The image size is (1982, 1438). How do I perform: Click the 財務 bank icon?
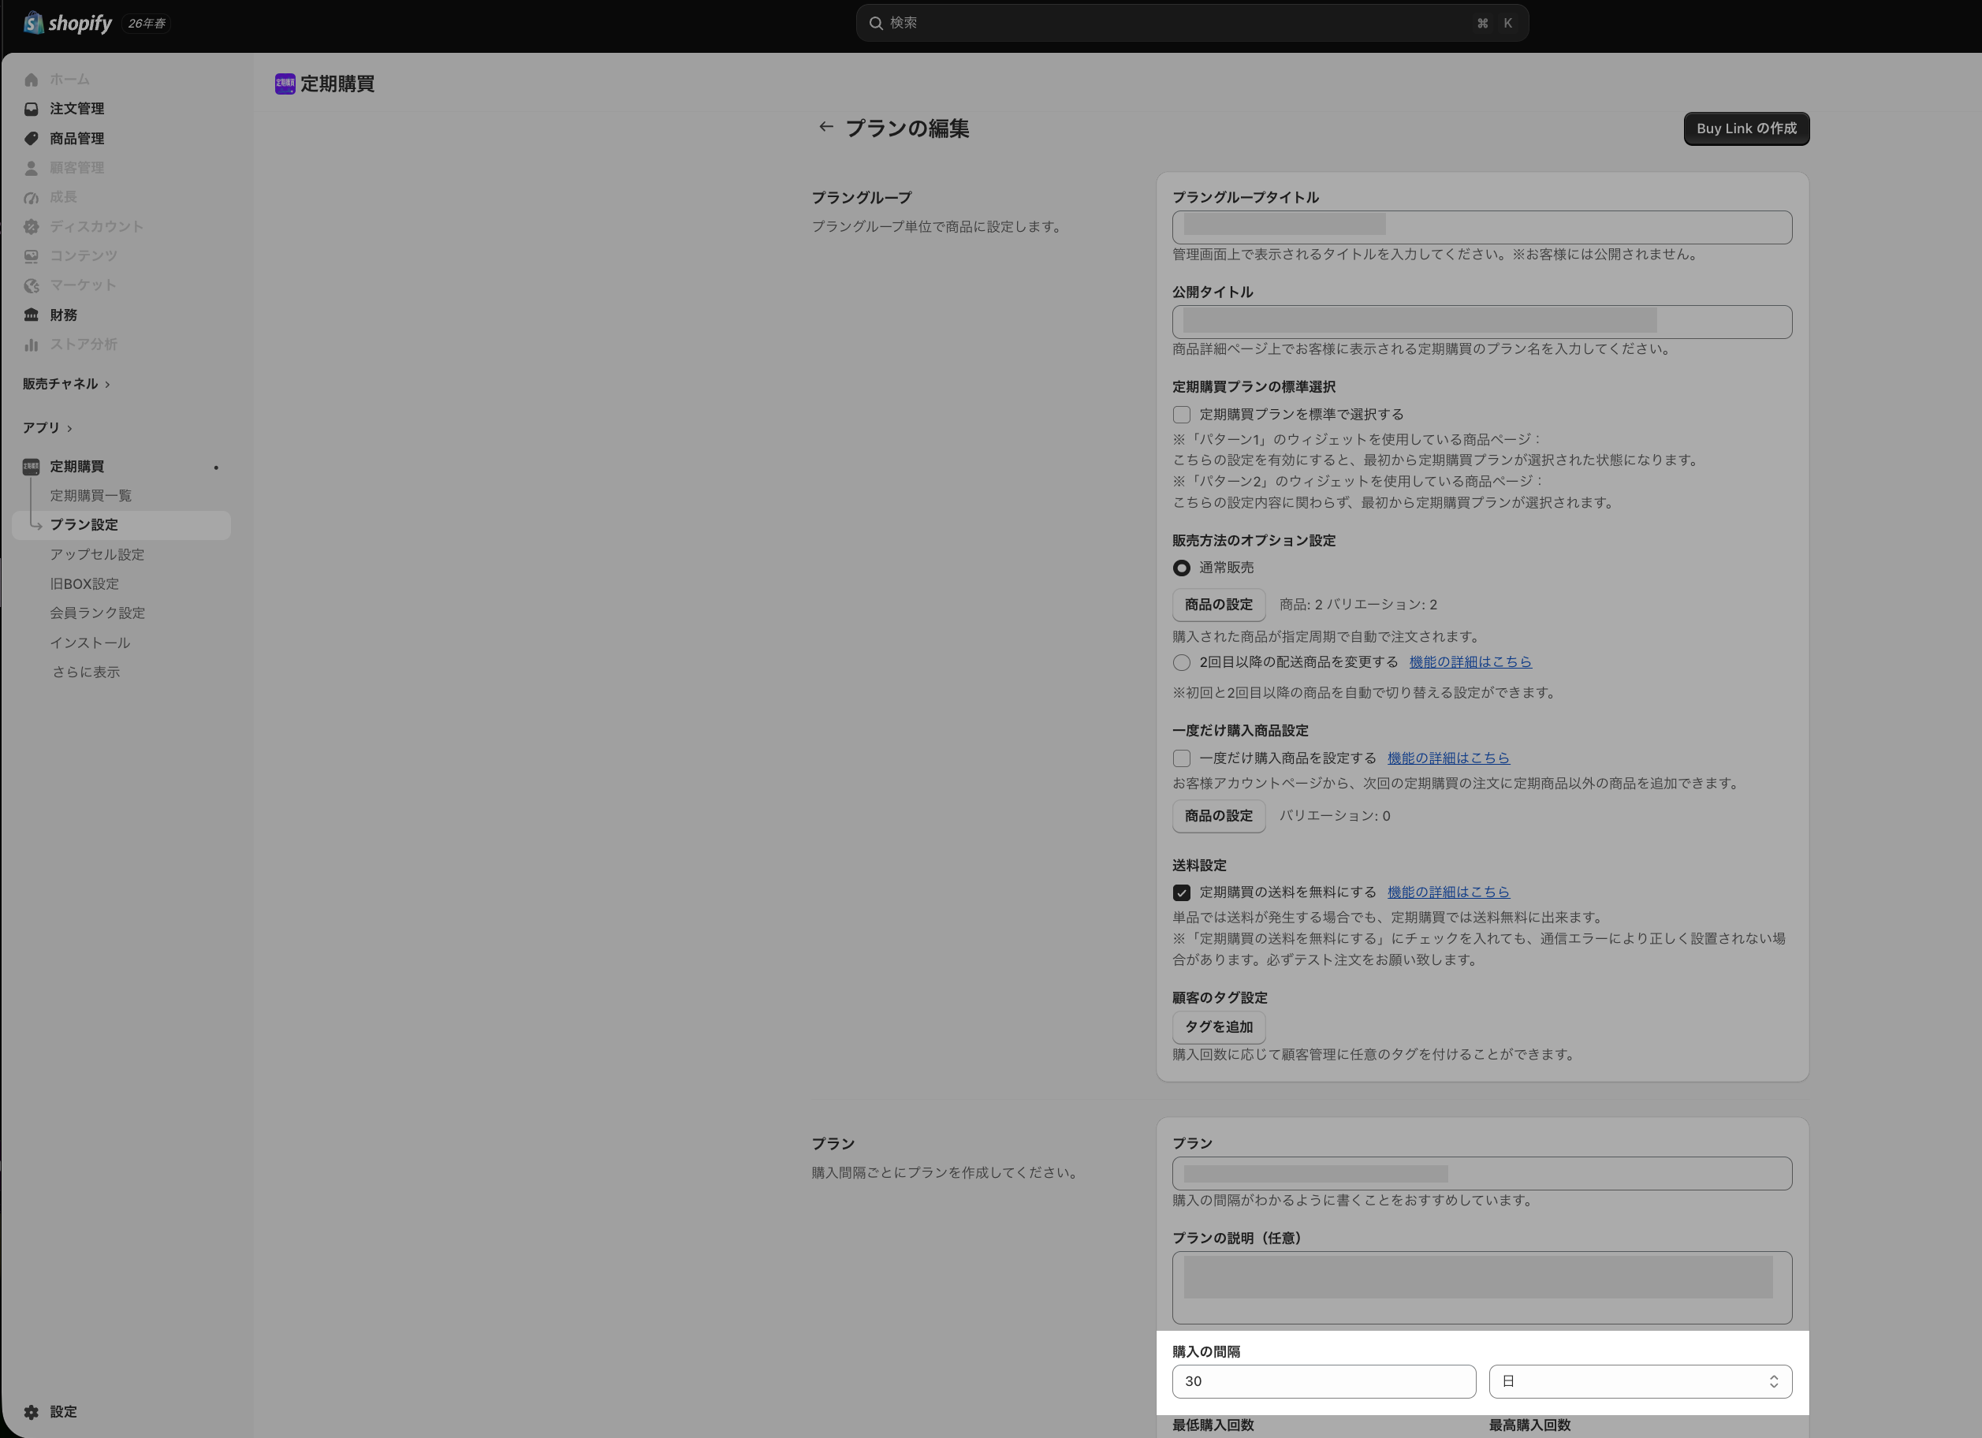pos(32,315)
